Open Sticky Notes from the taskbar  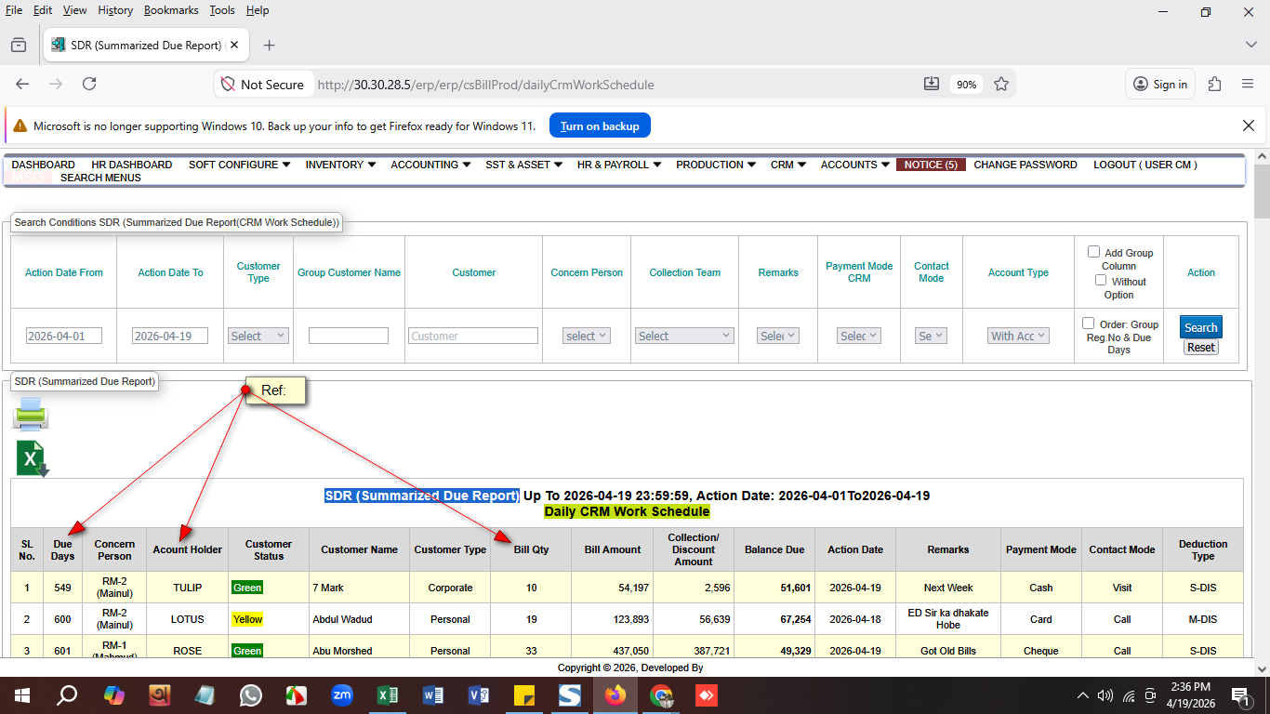pos(524,695)
